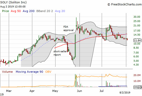This screenshot has width=142, height=96.
Task: Click the SOLY (Soliton Inc) chart title
Action: click(x=13, y=2)
